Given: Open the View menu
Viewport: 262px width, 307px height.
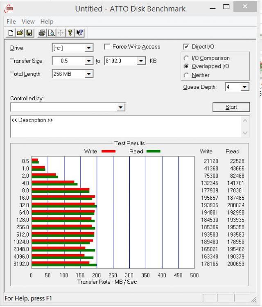Looking at the screenshot, I should tap(28, 21).
